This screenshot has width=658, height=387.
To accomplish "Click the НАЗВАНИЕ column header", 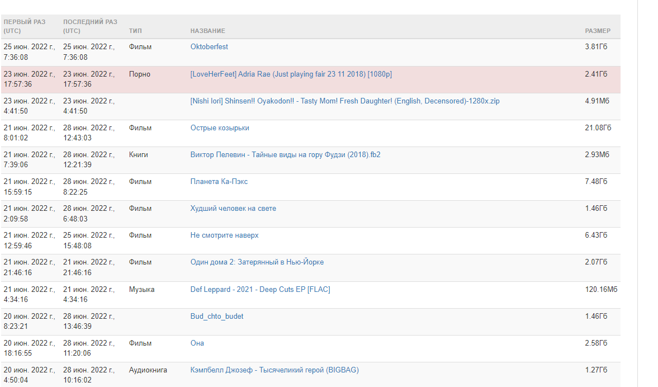I will (x=208, y=31).
